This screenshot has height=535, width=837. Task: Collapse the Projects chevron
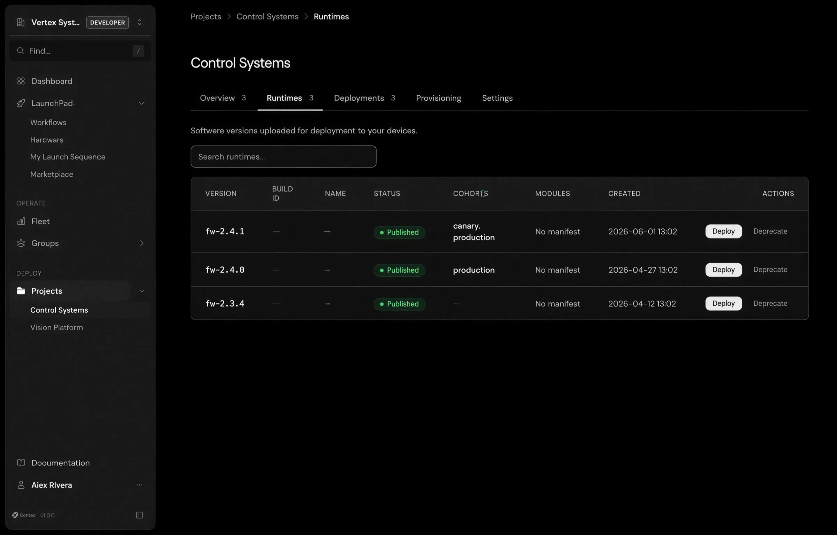pos(142,291)
